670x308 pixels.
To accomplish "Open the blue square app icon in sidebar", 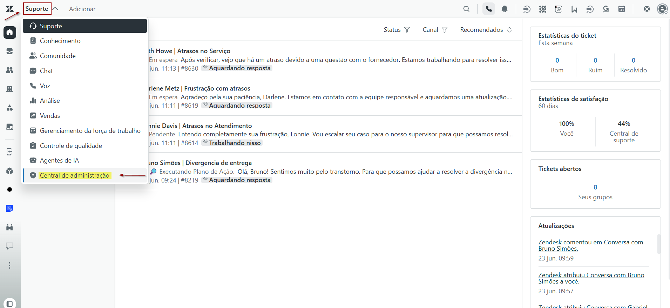I will (x=10, y=208).
